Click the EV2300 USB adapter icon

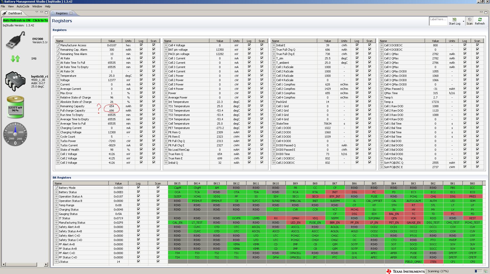[16, 40]
